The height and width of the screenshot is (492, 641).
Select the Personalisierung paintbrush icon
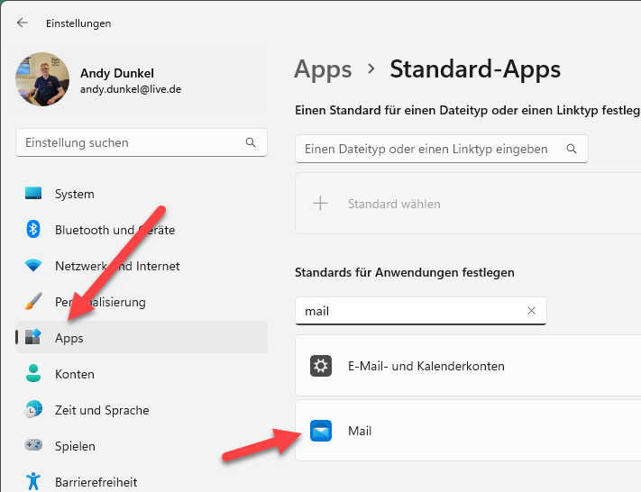pyautogui.click(x=33, y=302)
